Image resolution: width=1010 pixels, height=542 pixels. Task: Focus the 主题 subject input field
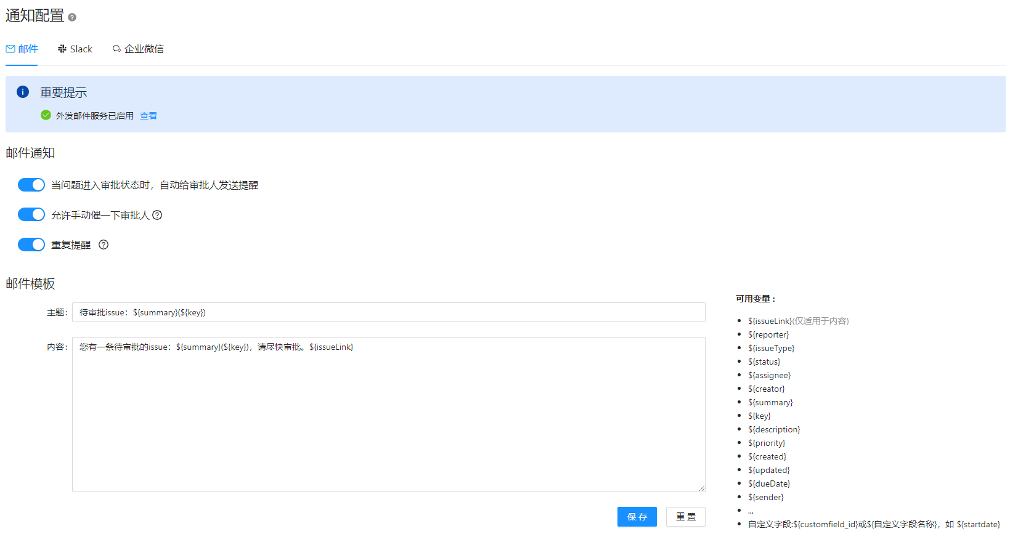388,312
